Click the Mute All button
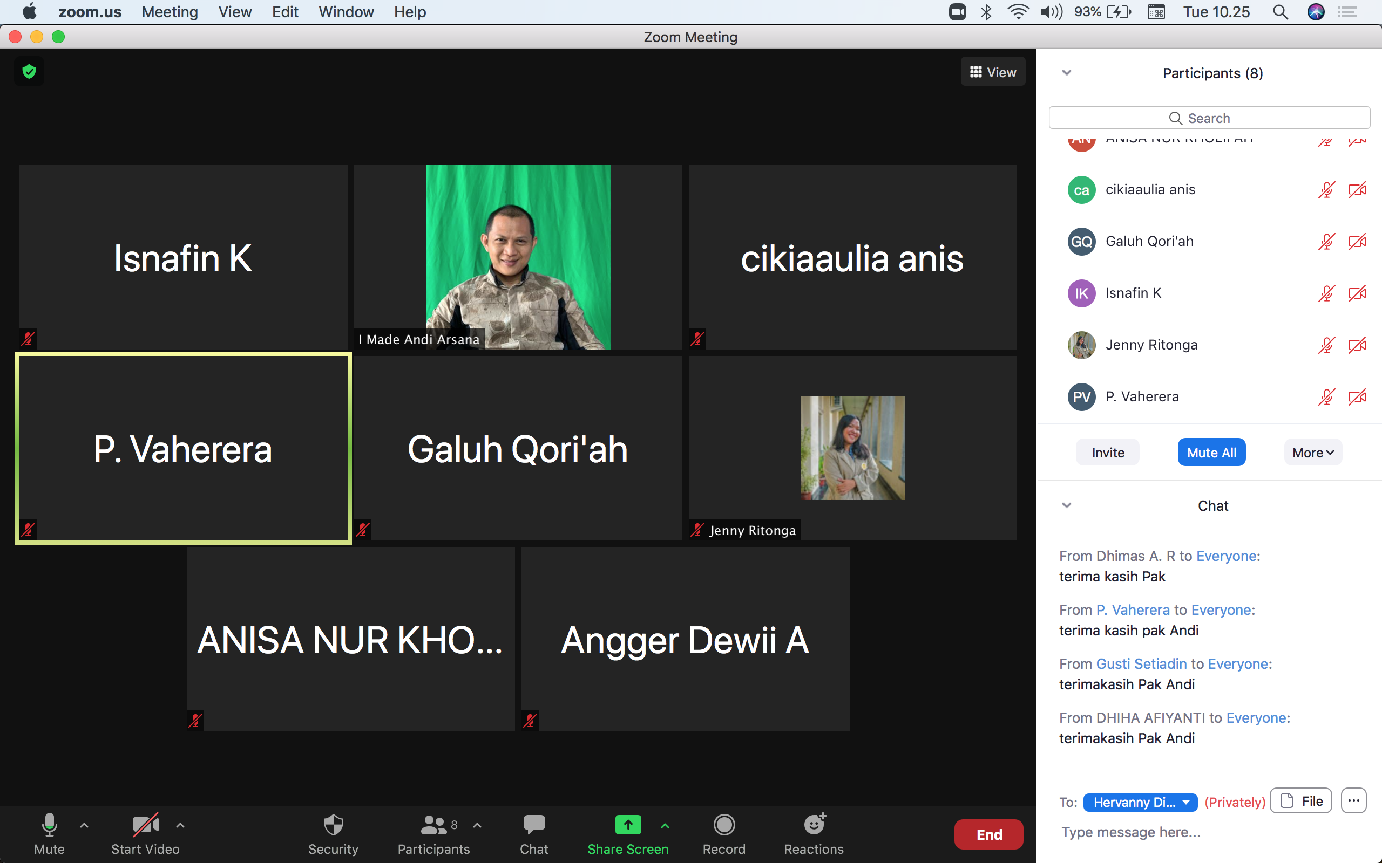This screenshot has height=863, width=1382. (x=1211, y=453)
